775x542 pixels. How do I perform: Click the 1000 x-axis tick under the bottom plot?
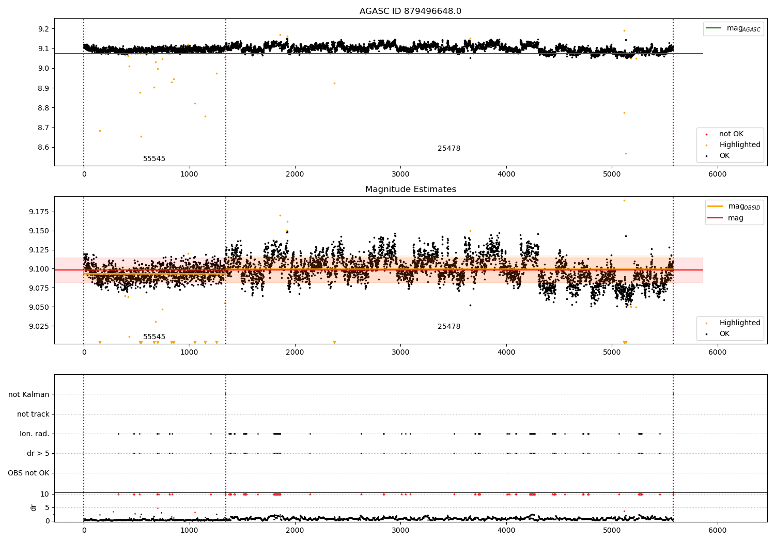tap(189, 530)
